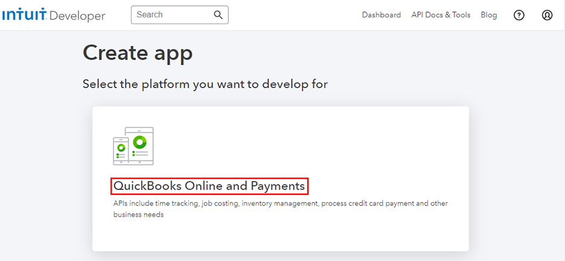Click the APIs description text in card
Viewport: 565px width, 261px height.
click(280, 209)
